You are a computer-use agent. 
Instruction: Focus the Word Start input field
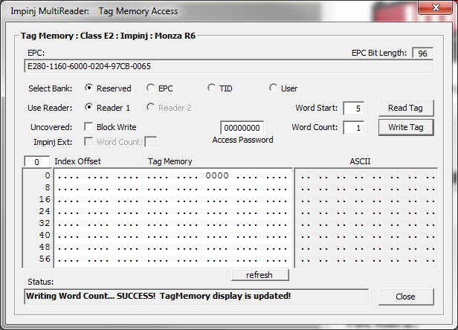coord(353,109)
